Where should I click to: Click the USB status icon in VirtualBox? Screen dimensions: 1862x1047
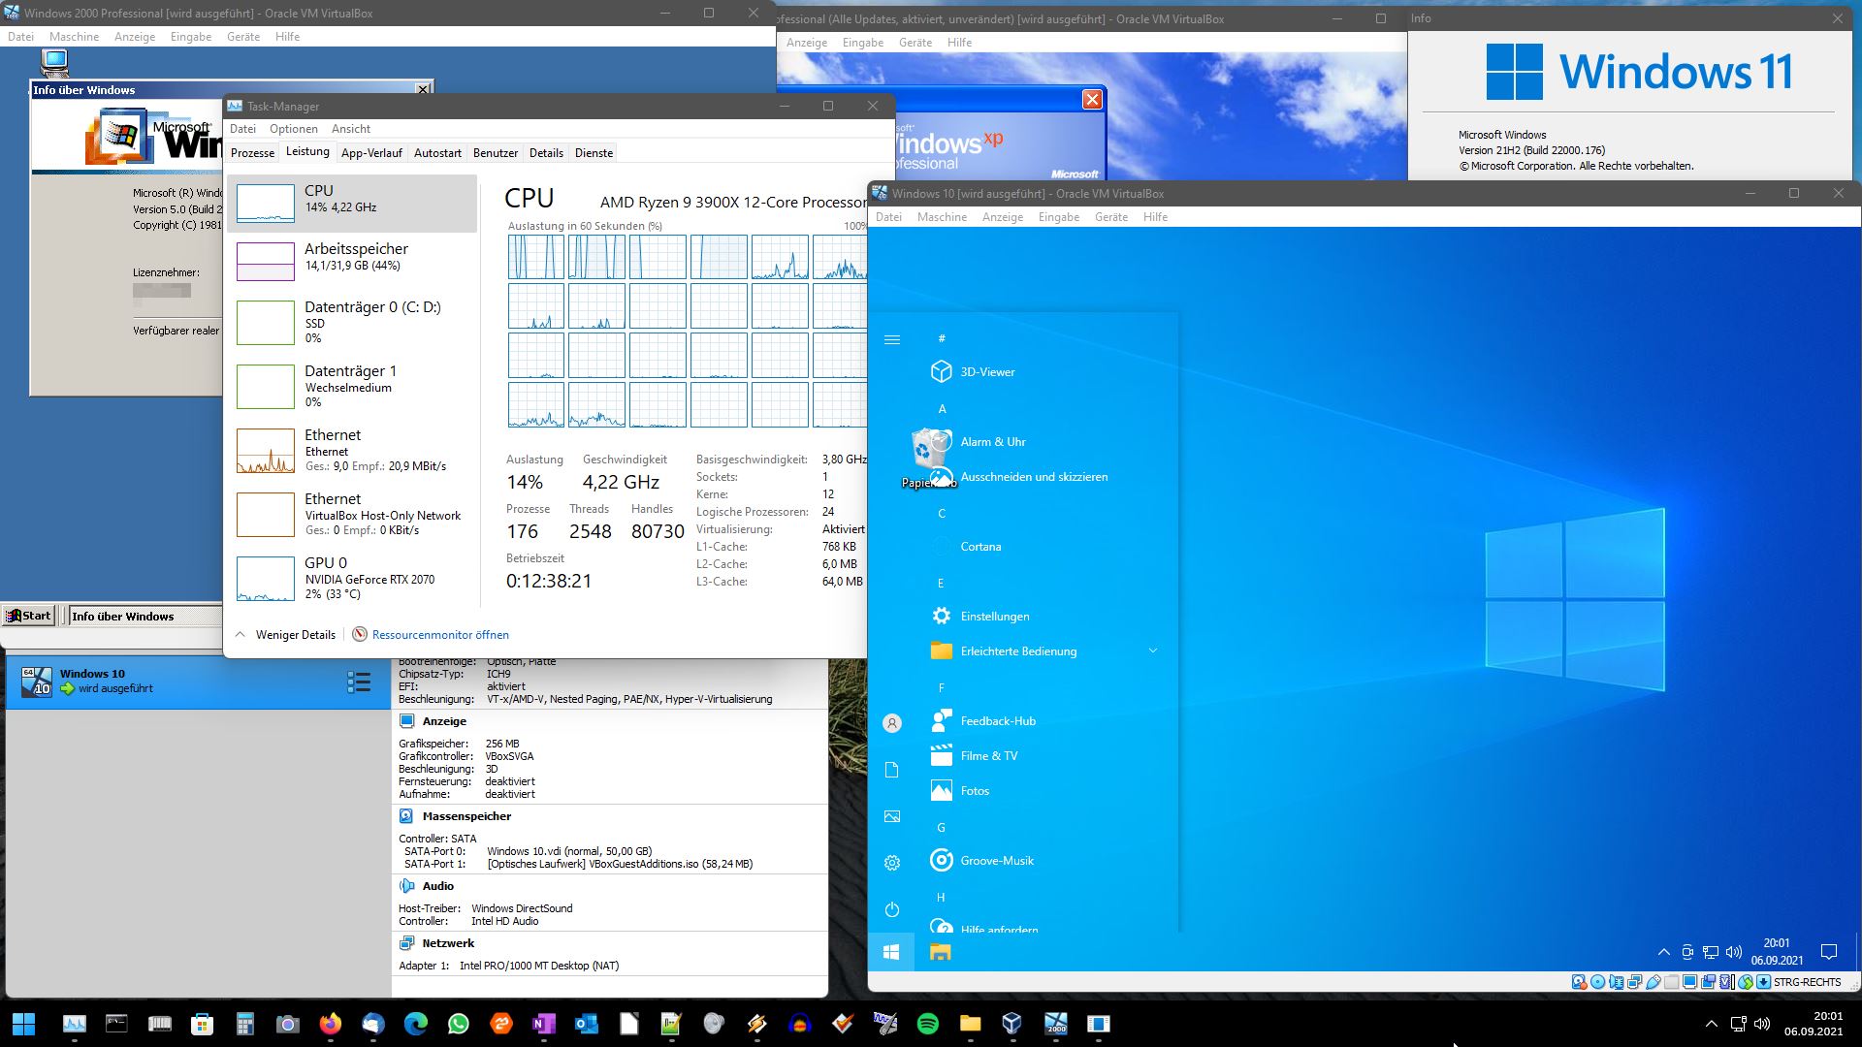[x=1653, y=982]
